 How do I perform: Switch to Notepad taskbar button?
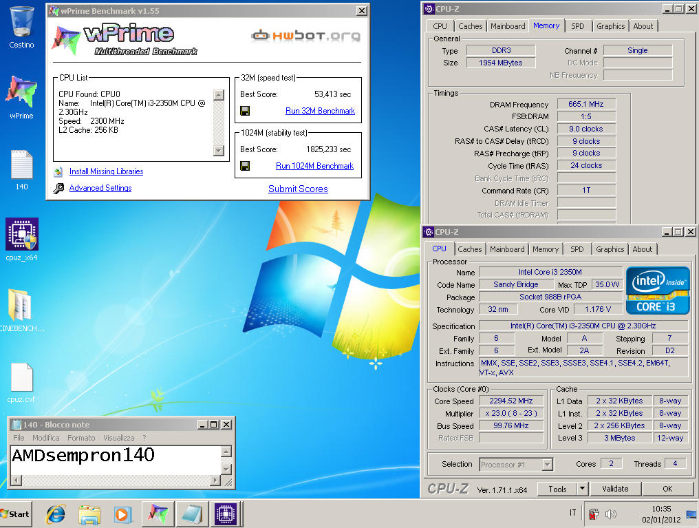193,514
